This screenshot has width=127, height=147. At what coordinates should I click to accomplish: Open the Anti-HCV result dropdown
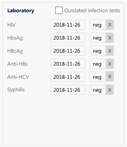[x=98, y=77]
